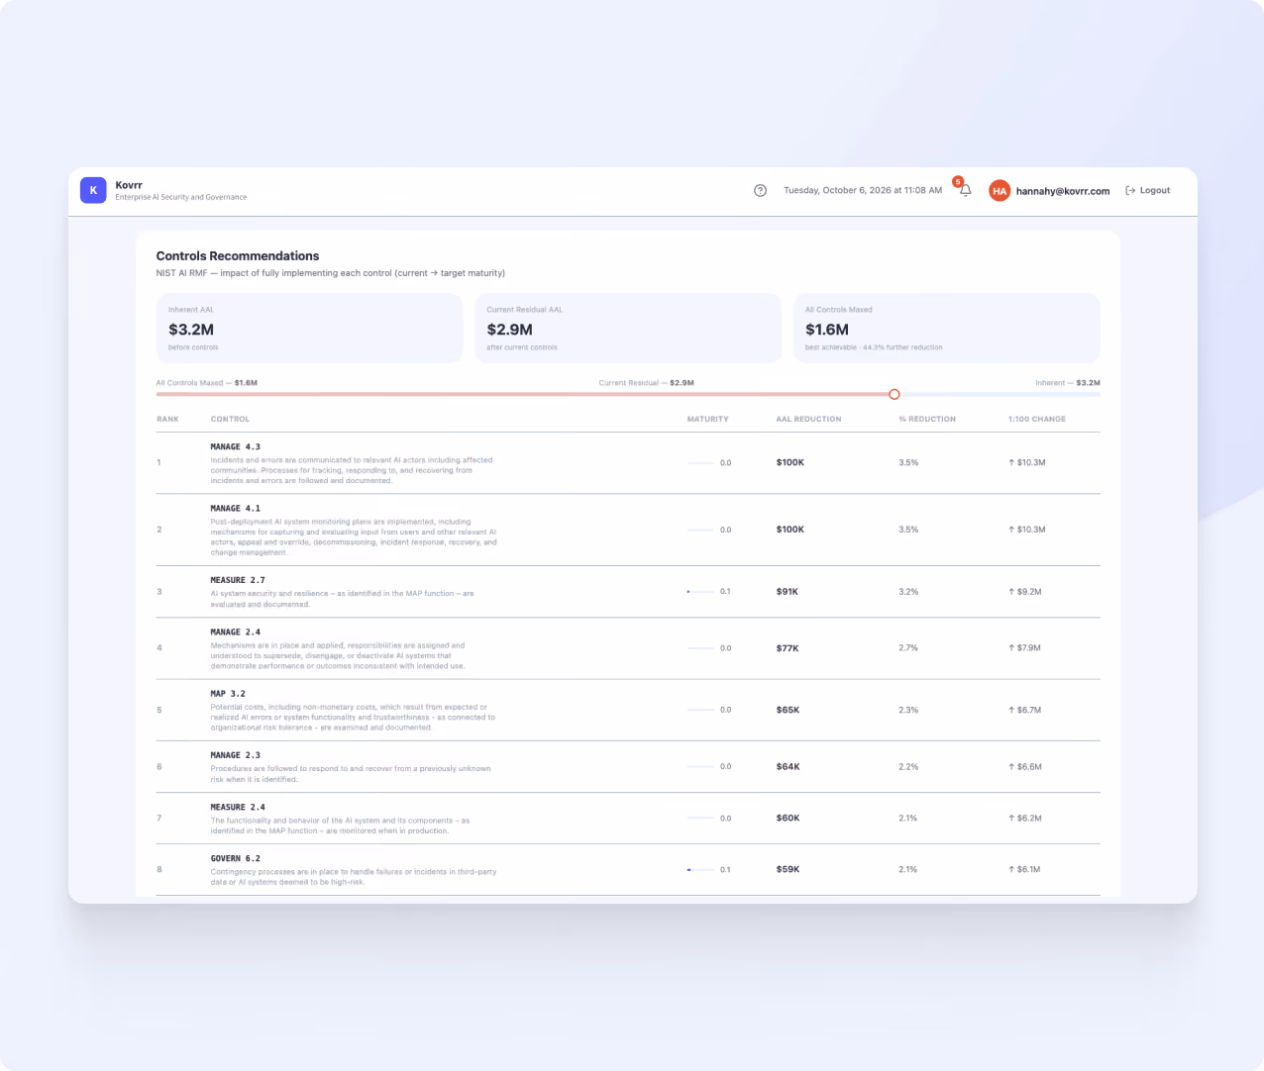Select the Inherent AAL $3.2M card

pyautogui.click(x=309, y=328)
